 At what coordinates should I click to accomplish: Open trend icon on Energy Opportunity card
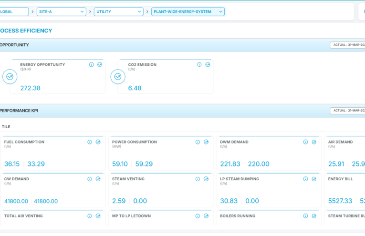coord(100,65)
